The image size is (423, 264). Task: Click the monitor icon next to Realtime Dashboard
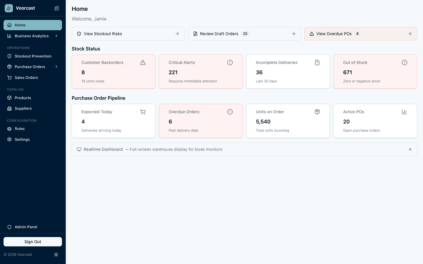pyautogui.click(x=79, y=149)
